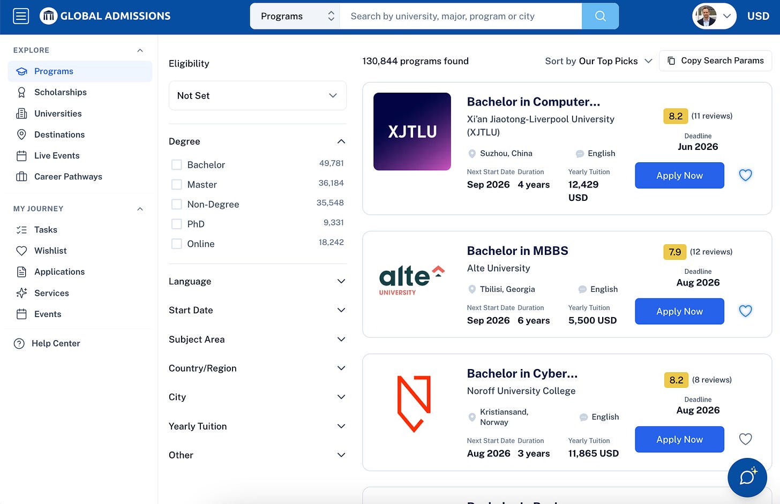Collapse the Degree filter section
This screenshot has width=780, height=504.
coord(341,141)
